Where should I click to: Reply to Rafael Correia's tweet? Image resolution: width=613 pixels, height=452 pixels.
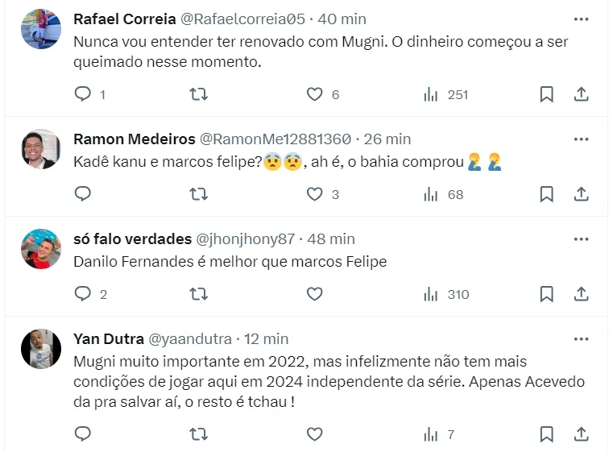click(83, 94)
